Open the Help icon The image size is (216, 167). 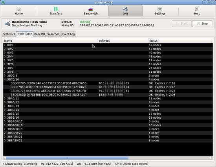pyautogui.click(x=197, y=9)
